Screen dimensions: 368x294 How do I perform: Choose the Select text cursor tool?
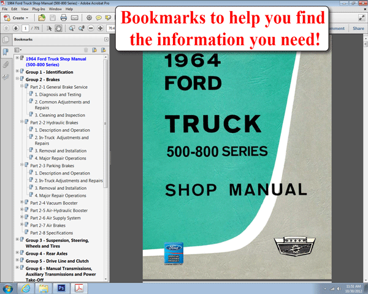click(x=49, y=28)
